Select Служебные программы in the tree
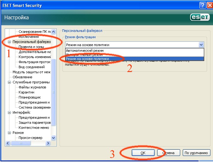 click(x=31, y=82)
